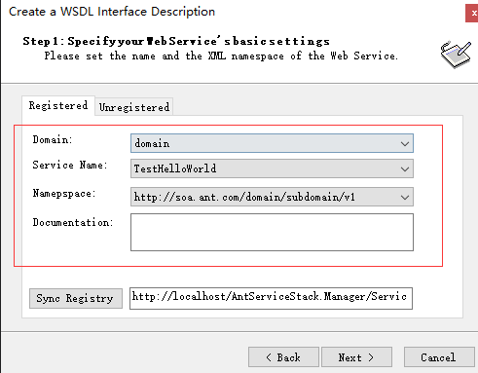Screen dimensions: 478x373
Task: Click the Back button
Action: [283, 357]
